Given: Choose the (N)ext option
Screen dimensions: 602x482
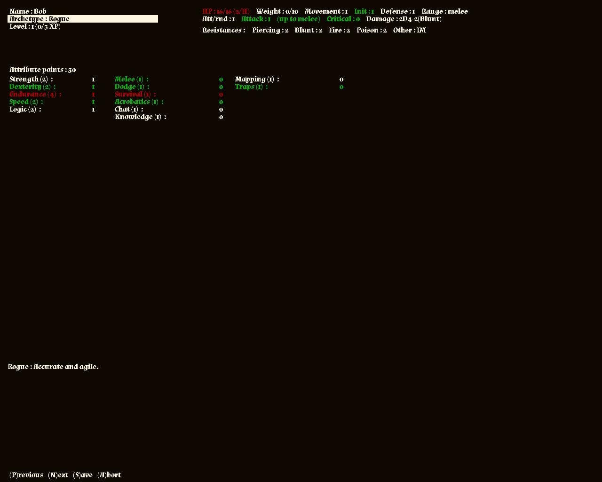Looking at the screenshot, I should [x=58, y=475].
